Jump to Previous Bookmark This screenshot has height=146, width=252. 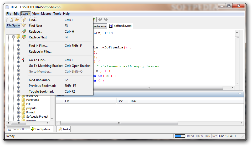[57, 86]
